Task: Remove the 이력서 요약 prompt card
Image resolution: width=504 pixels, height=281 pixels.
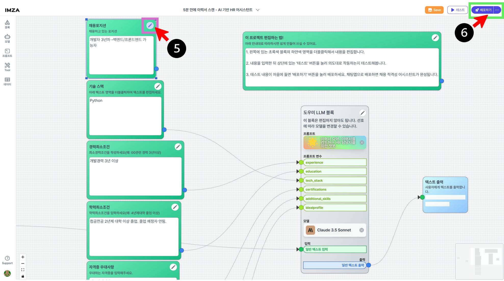Action: [x=362, y=143]
